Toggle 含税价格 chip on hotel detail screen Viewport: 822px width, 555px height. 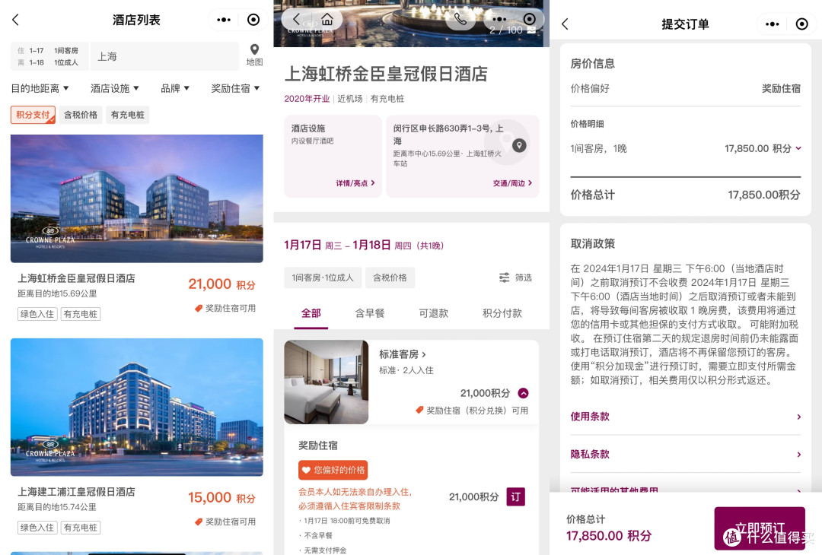390,277
